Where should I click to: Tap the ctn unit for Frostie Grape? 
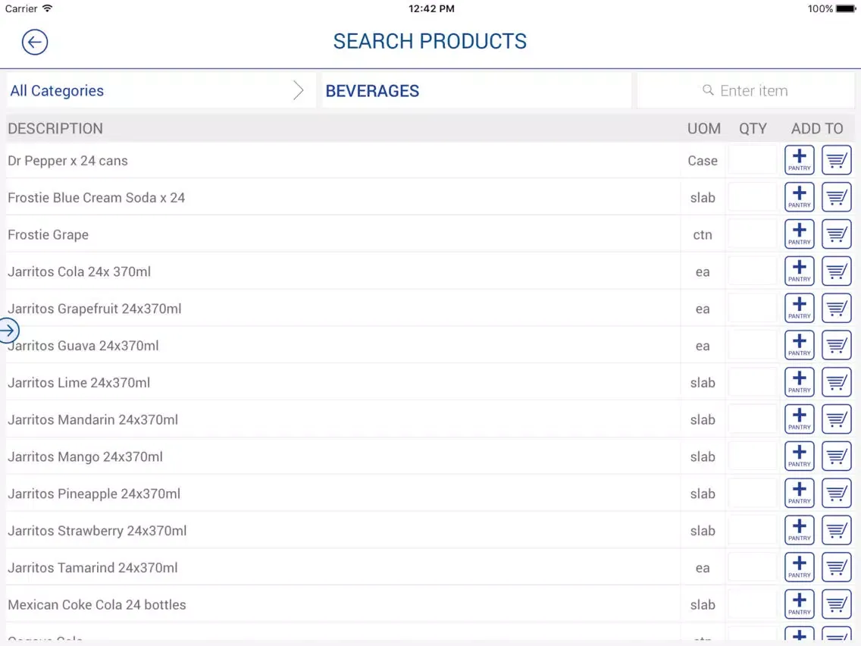click(x=703, y=234)
